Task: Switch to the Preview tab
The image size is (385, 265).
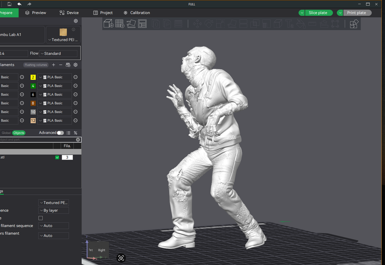Action: coord(36,13)
